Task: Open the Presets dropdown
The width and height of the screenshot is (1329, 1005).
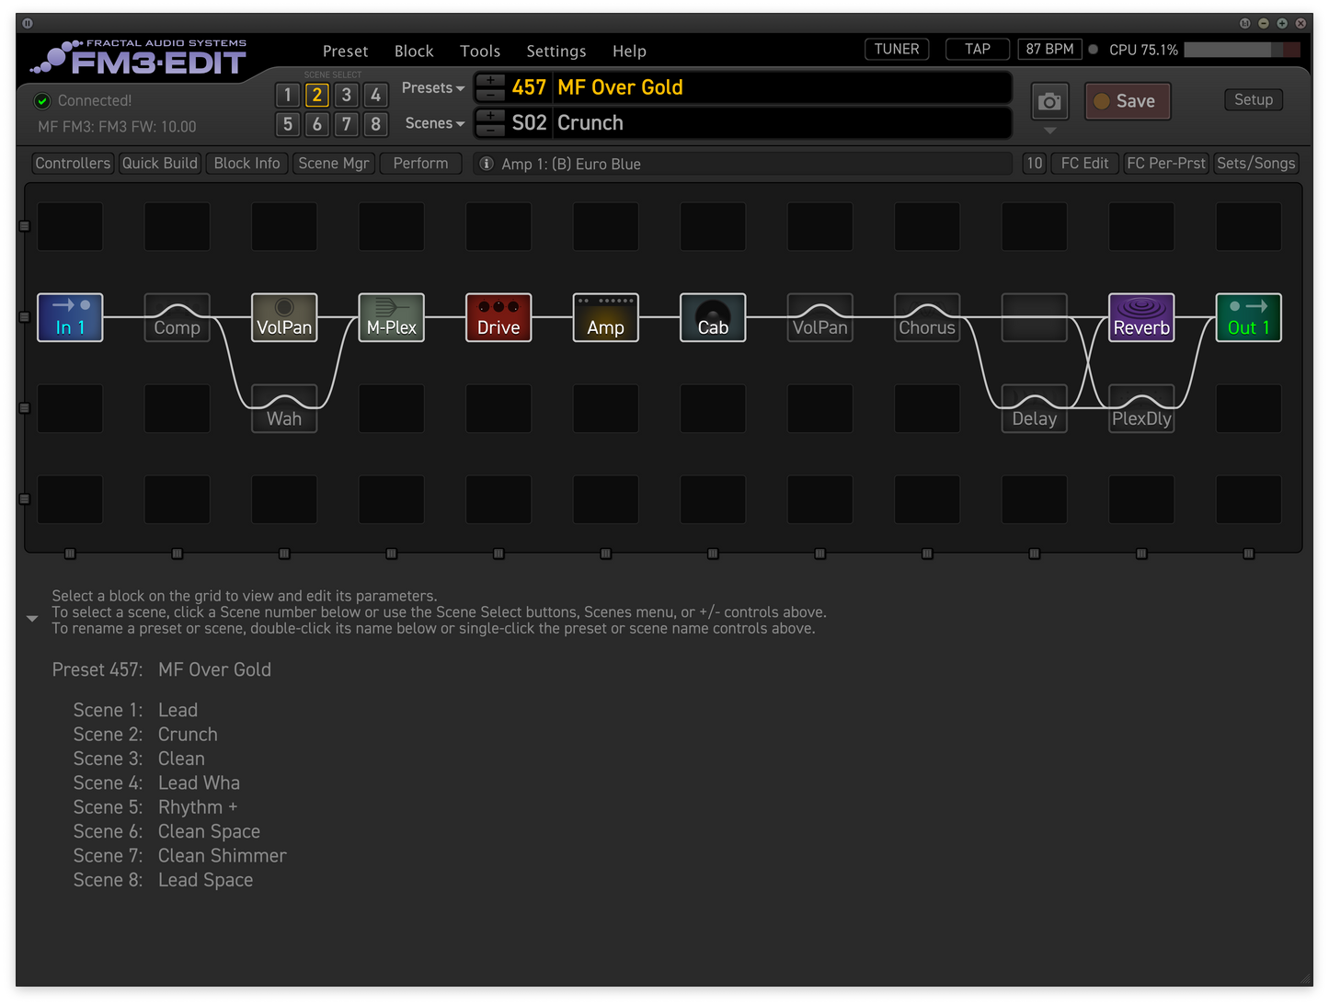Action: tap(431, 87)
